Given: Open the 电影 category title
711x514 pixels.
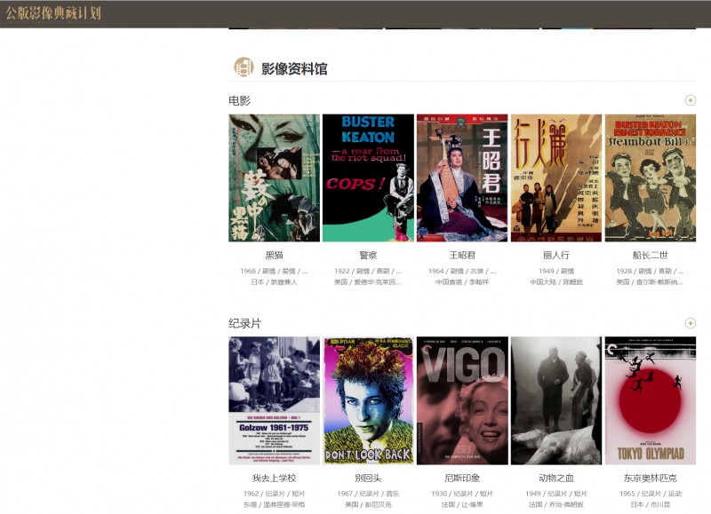Looking at the screenshot, I should pos(240,101).
